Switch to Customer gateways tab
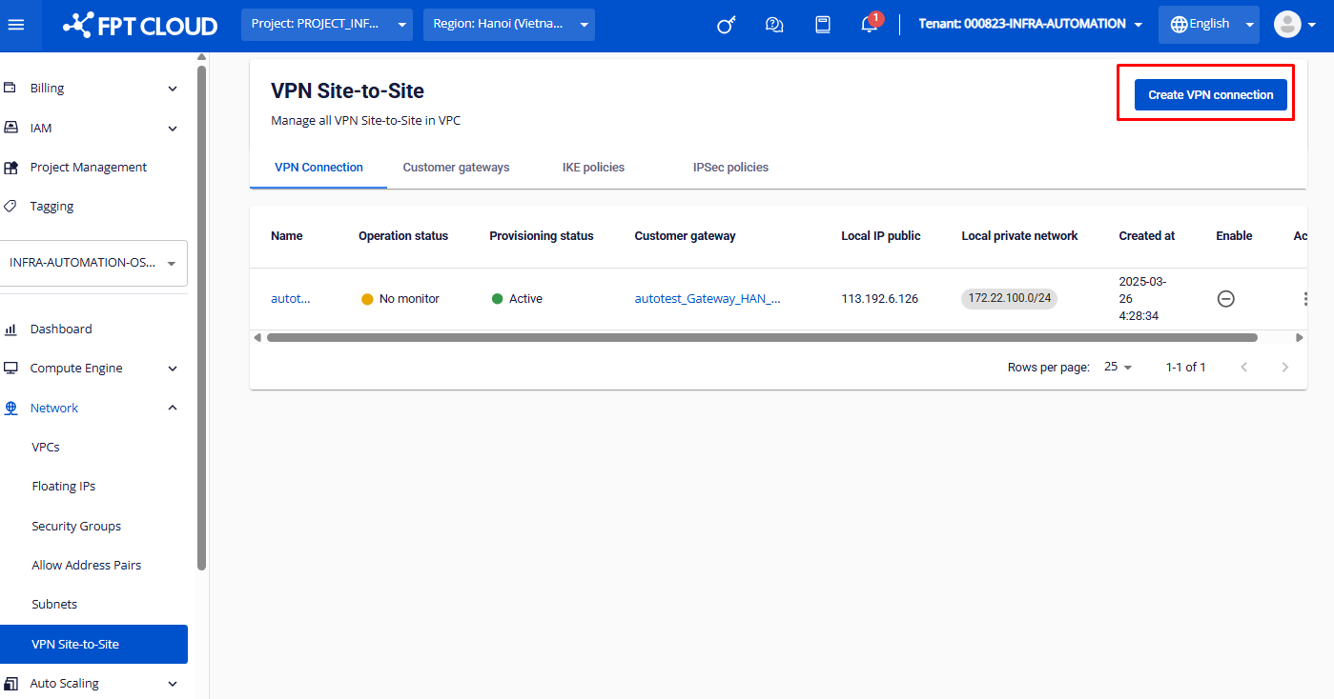Viewport: 1334px width, 699px height. pyautogui.click(x=456, y=168)
